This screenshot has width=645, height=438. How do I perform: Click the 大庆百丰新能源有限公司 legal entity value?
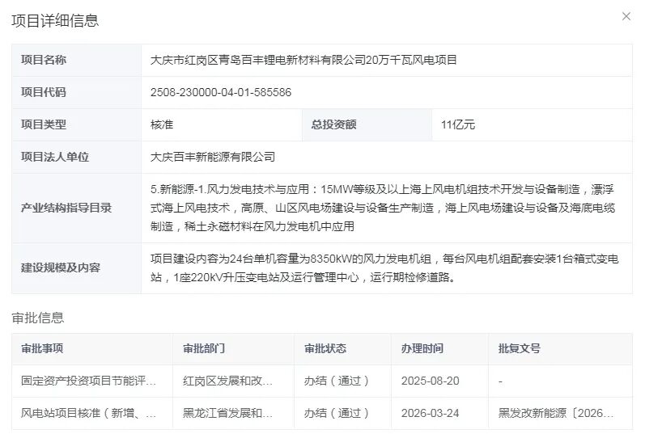[x=213, y=157]
